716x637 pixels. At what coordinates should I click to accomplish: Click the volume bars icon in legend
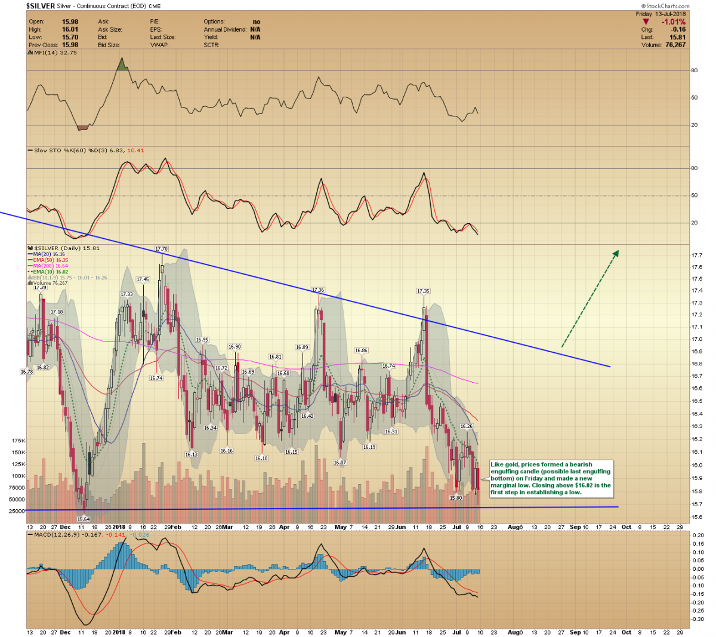(x=30, y=283)
